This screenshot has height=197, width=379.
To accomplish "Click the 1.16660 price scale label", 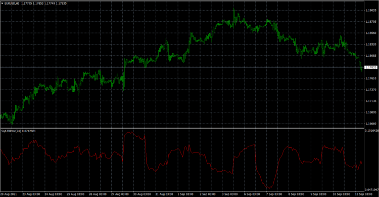I will pos(370,124).
